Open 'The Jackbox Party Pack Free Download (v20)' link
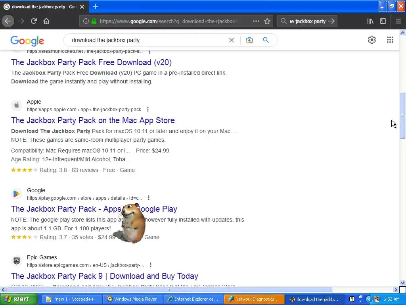This screenshot has height=305, width=406. [x=92, y=62]
